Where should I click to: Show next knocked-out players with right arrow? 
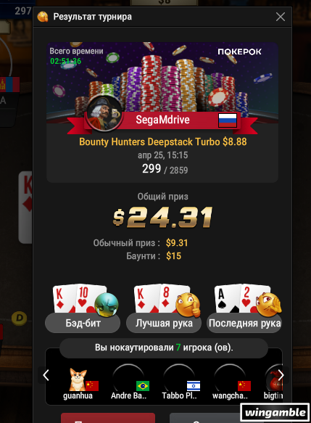pos(281,375)
